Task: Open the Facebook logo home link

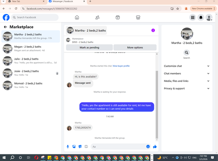Action: (6, 17)
